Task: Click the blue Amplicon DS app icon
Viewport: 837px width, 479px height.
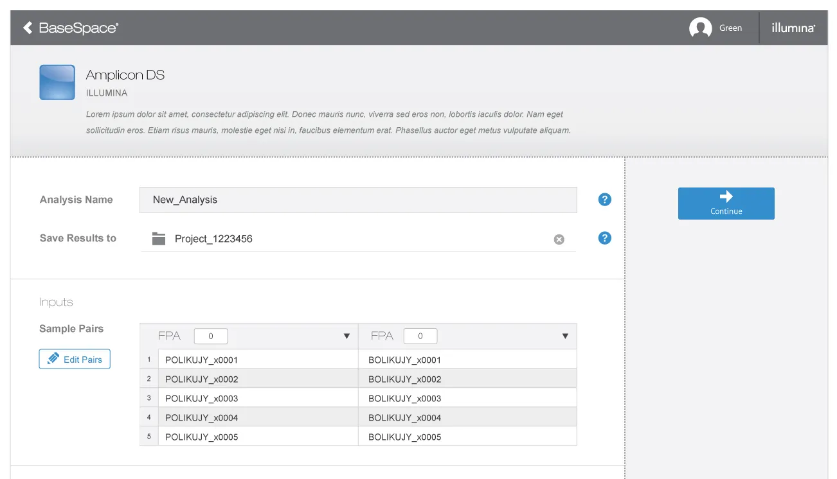Action: (x=57, y=82)
